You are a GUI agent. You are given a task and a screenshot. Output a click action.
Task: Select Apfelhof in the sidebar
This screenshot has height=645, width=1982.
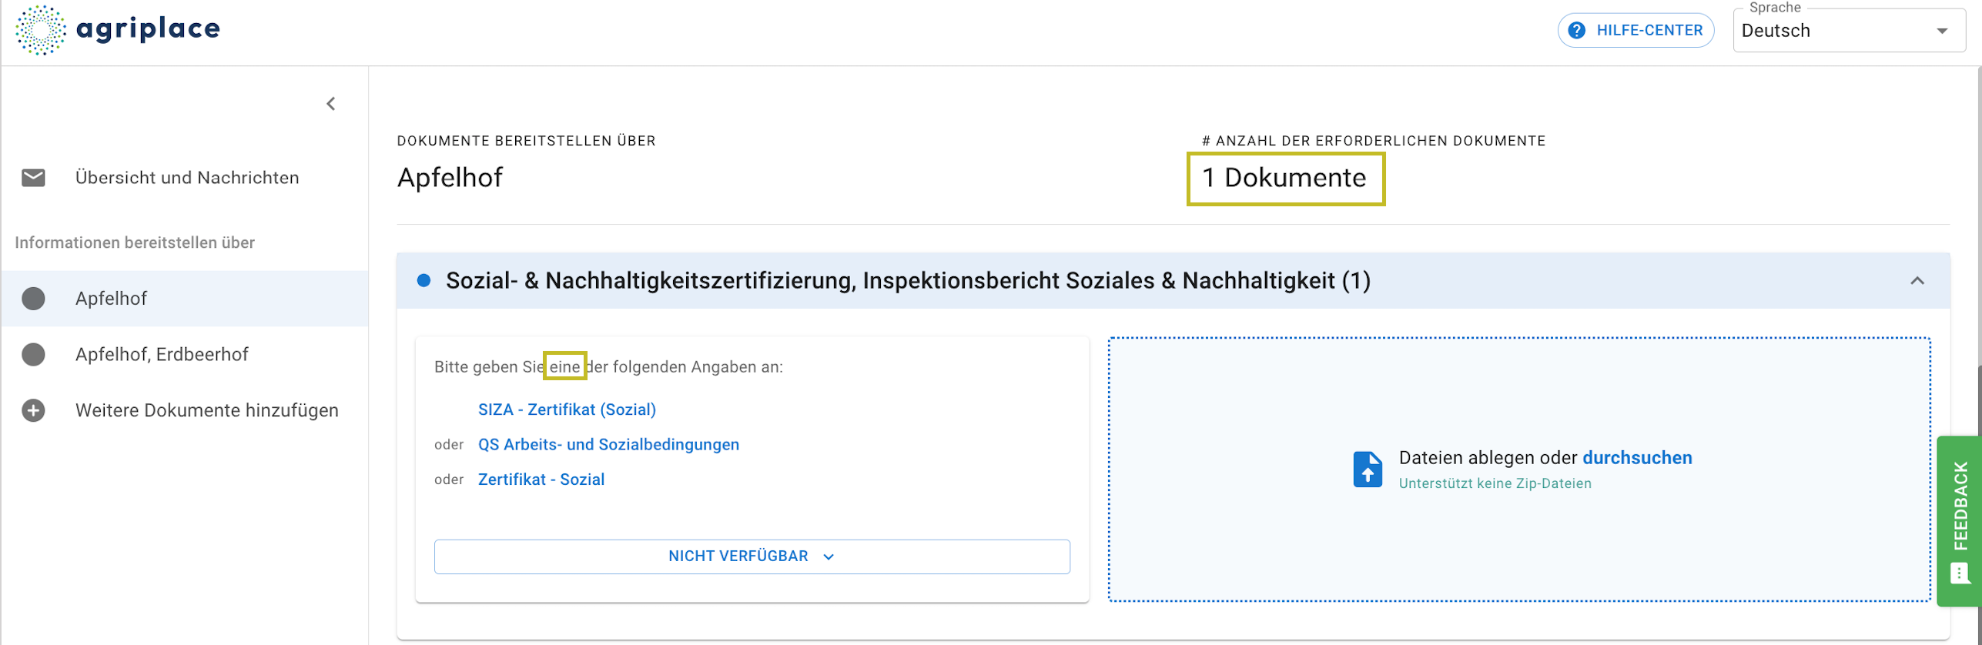tap(185, 299)
